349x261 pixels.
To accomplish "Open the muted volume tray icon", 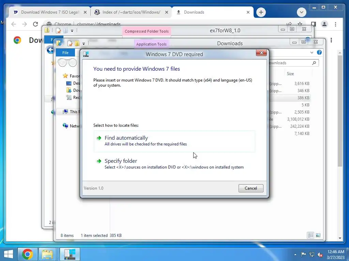I will point(320,255).
